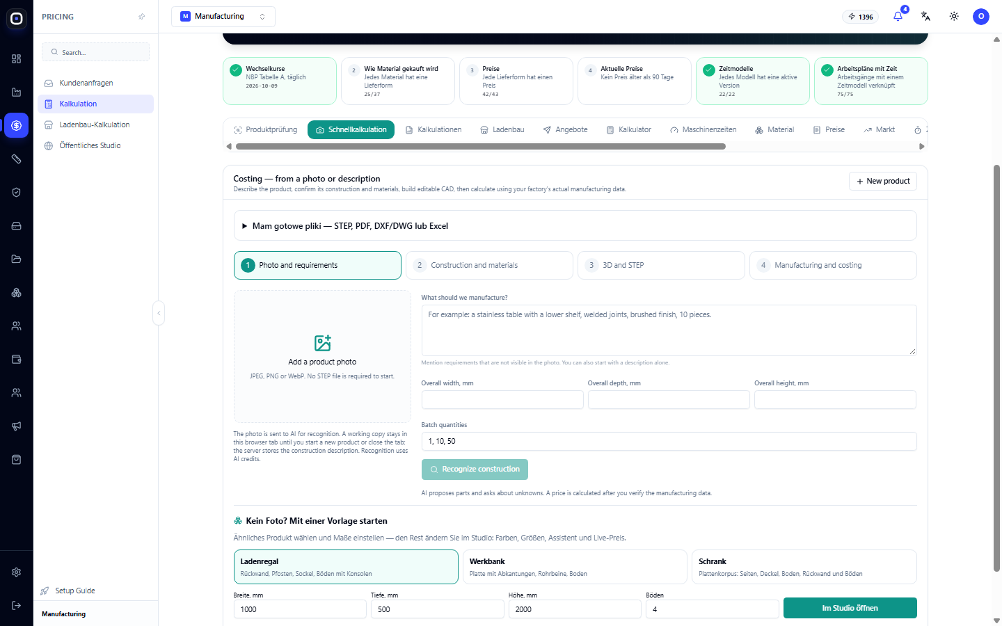
Task: Open the folder icon in left rail
Action: [17, 259]
